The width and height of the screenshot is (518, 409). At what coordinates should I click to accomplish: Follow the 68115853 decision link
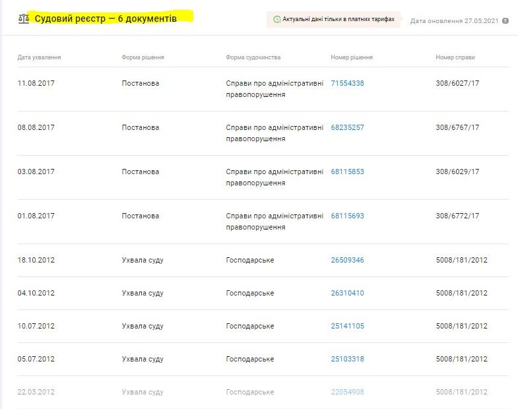coord(347,172)
